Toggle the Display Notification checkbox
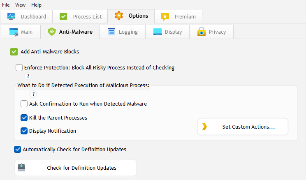This screenshot has height=180, width=306. 24,131
